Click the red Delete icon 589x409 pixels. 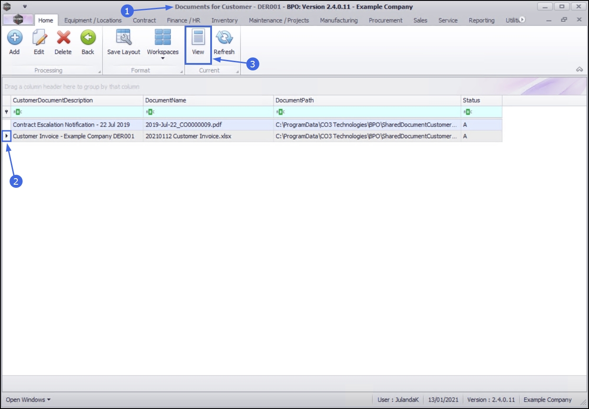coord(63,38)
